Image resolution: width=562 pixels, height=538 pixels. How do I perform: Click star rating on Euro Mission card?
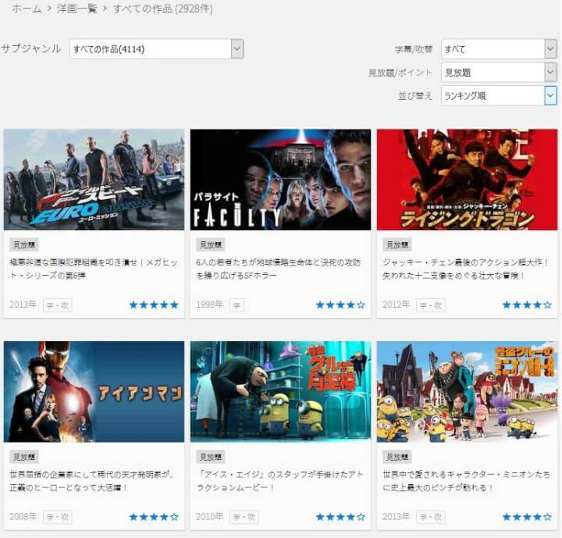(154, 305)
